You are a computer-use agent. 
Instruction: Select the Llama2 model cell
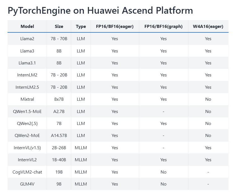27,38
